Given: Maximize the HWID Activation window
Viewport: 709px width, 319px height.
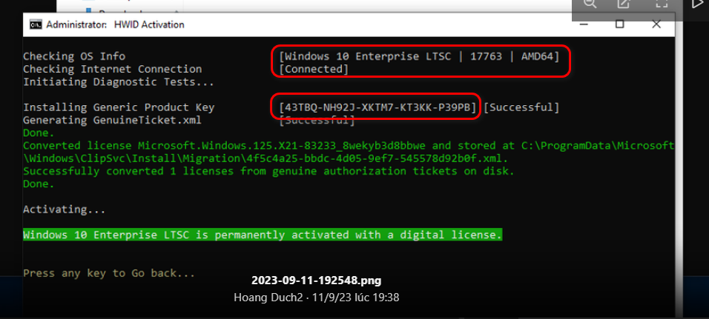Looking at the screenshot, I should pyautogui.click(x=619, y=24).
